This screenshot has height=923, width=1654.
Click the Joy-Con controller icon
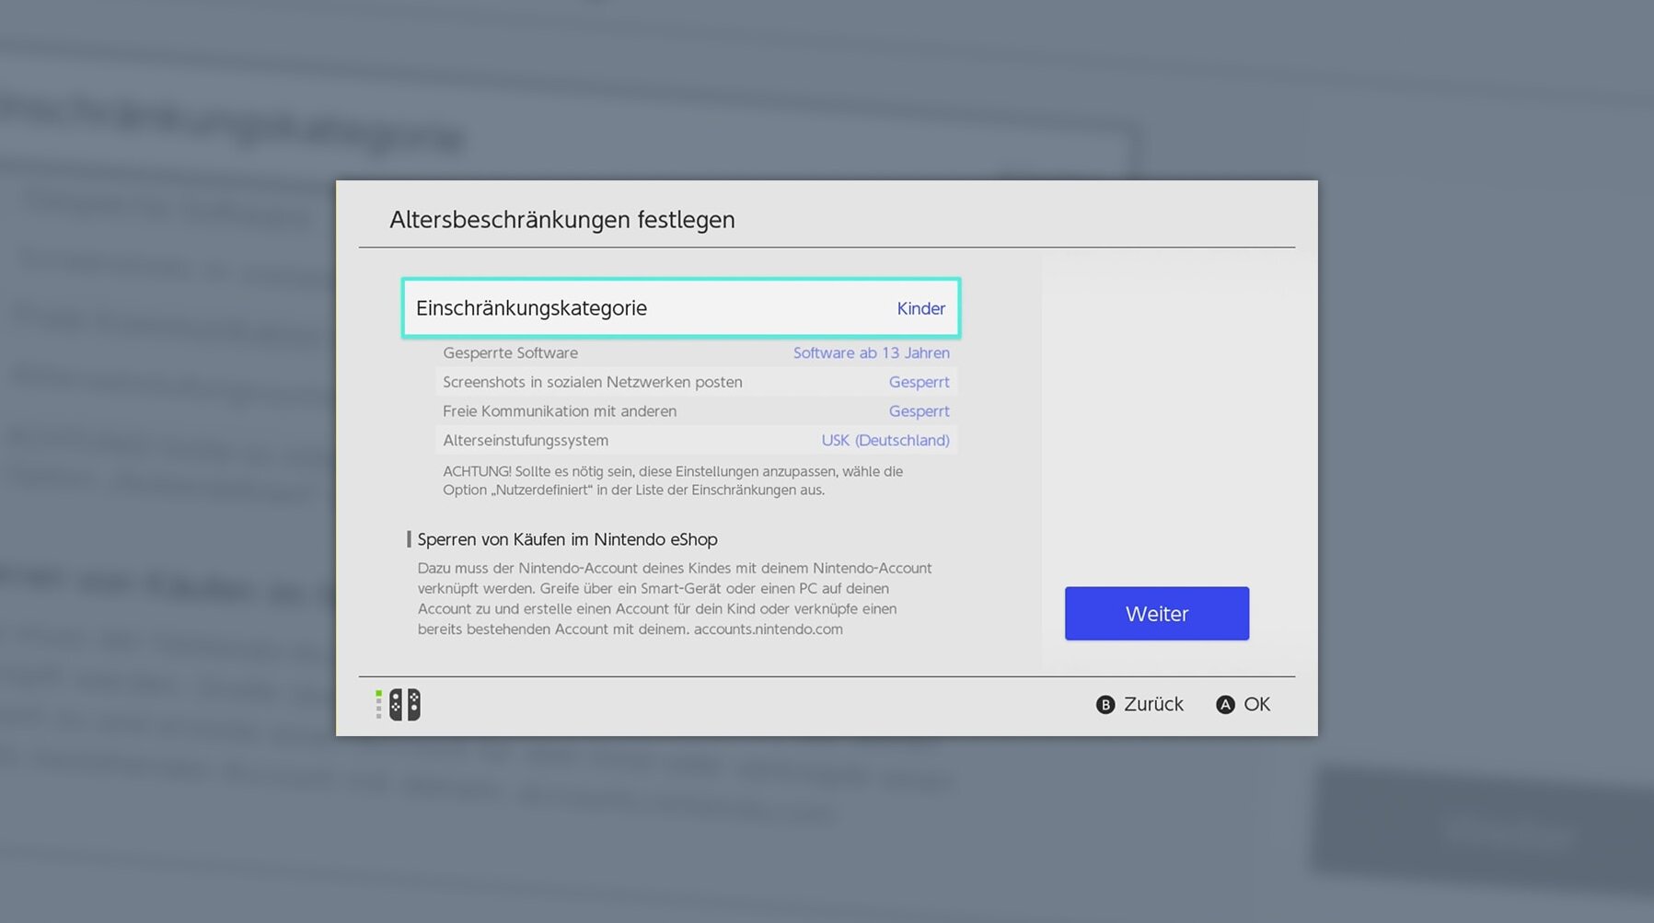click(x=405, y=705)
